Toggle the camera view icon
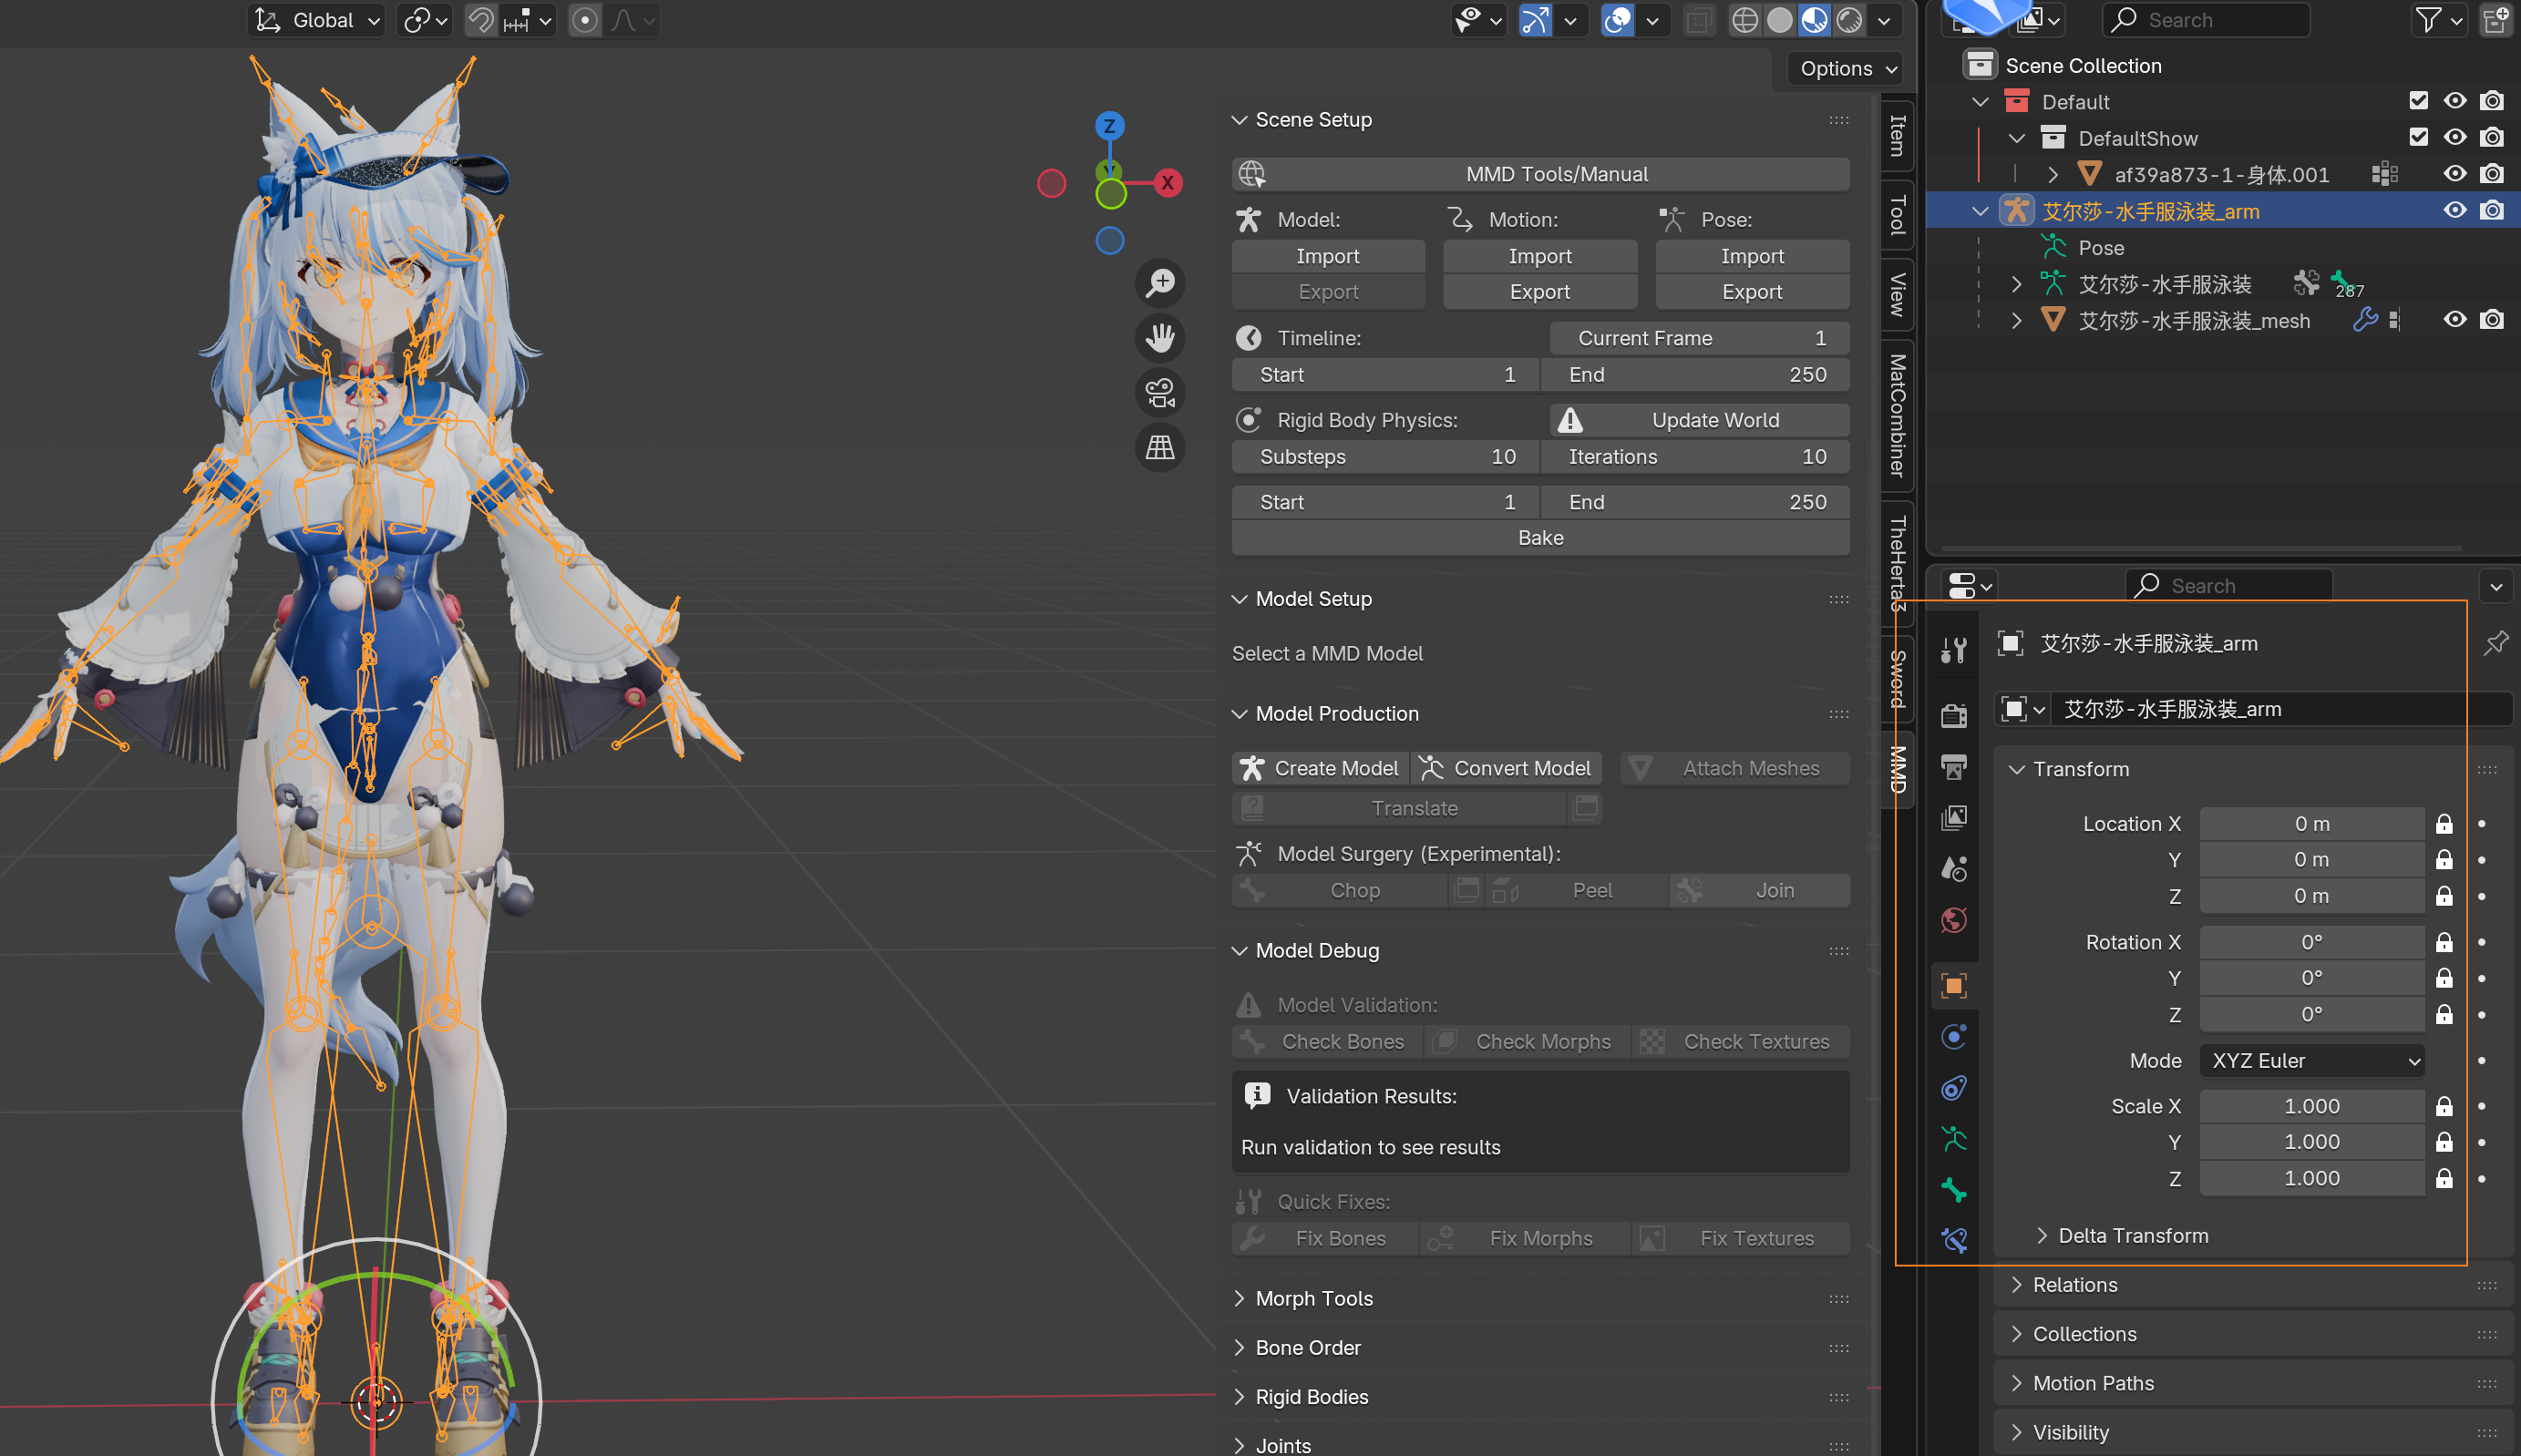The width and height of the screenshot is (2521, 1456). pyautogui.click(x=1160, y=393)
